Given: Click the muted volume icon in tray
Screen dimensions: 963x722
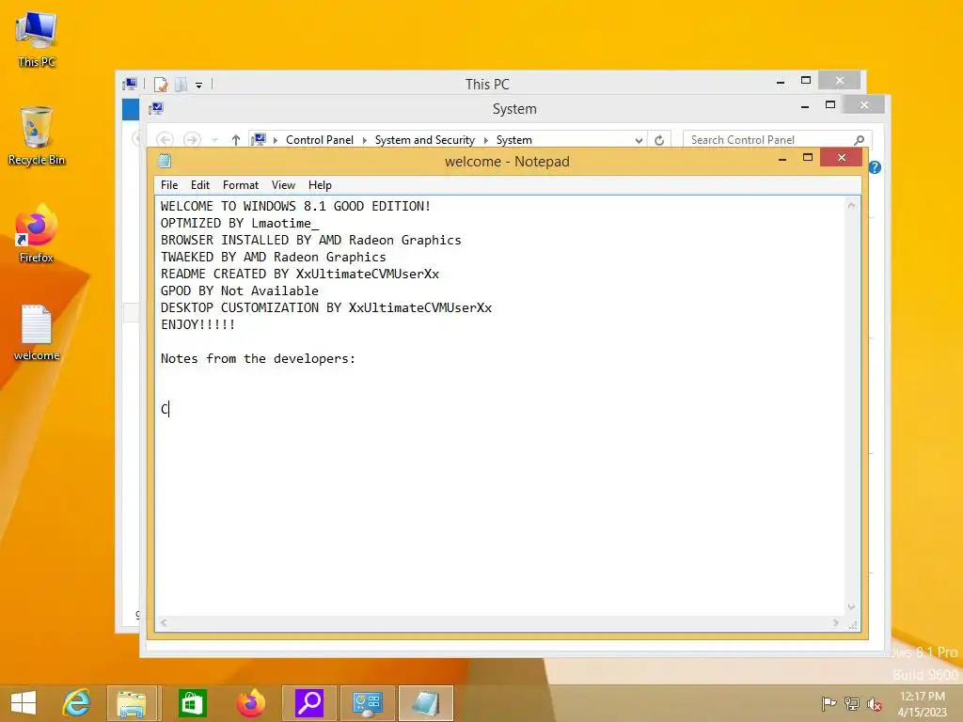Looking at the screenshot, I should (x=874, y=704).
